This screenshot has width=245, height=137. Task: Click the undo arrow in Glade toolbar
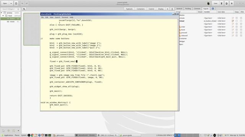click(x=22, y=3)
